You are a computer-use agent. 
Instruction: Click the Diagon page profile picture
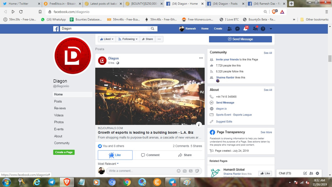pyautogui.click(x=73, y=56)
